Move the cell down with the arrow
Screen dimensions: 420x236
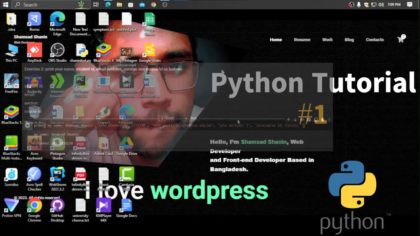(x=295, y=120)
